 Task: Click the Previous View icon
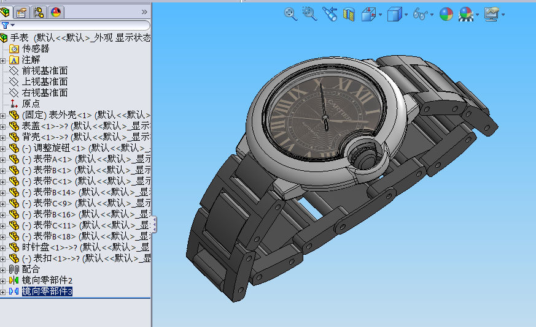pyautogui.click(x=330, y=14)
